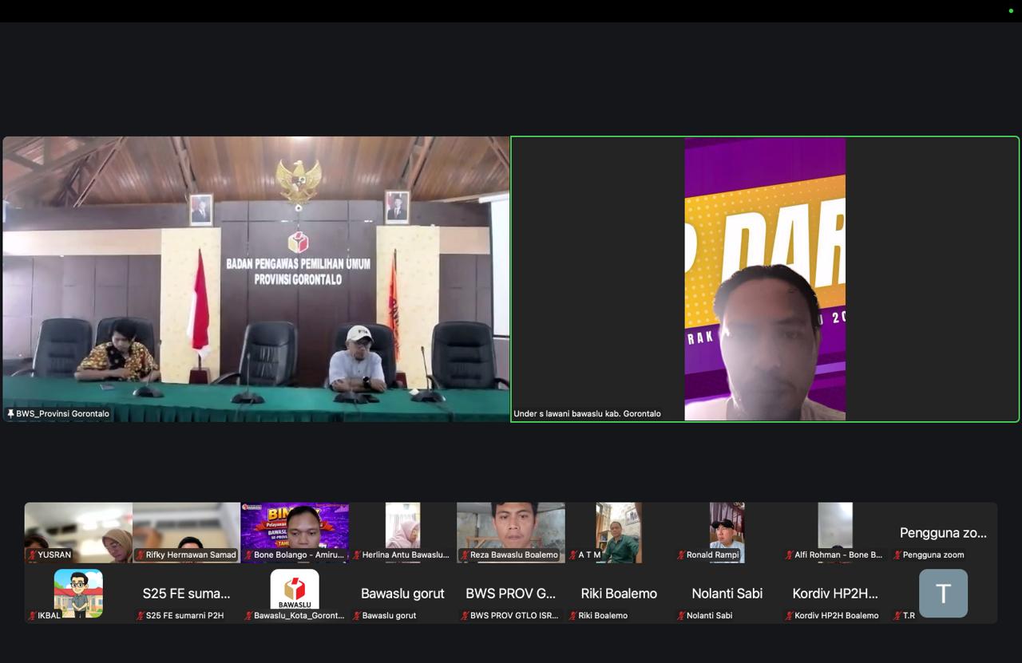This screenshot has height=663, width=1022.
Task: Click muted mic icon for Reza Bawaslu Boalemo
Action: tap(465, 554)
